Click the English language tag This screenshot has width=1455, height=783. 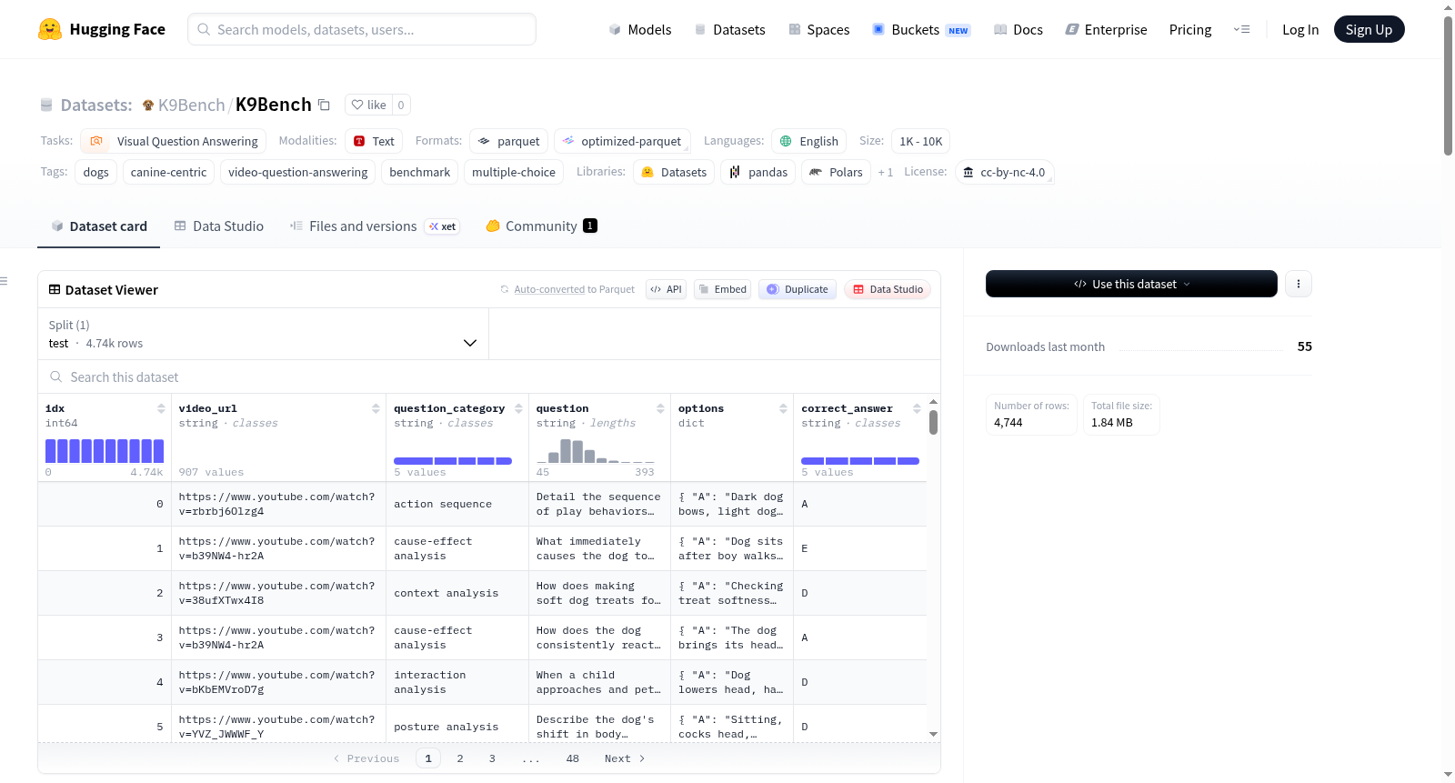(809, 141)
